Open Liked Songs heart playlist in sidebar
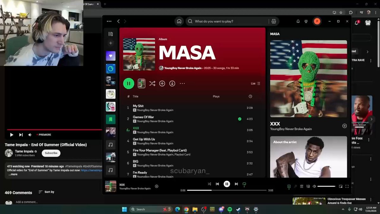Viewport: 380px width, 214px height. point(111,56)
